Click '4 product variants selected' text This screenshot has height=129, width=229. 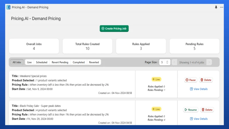52,110
